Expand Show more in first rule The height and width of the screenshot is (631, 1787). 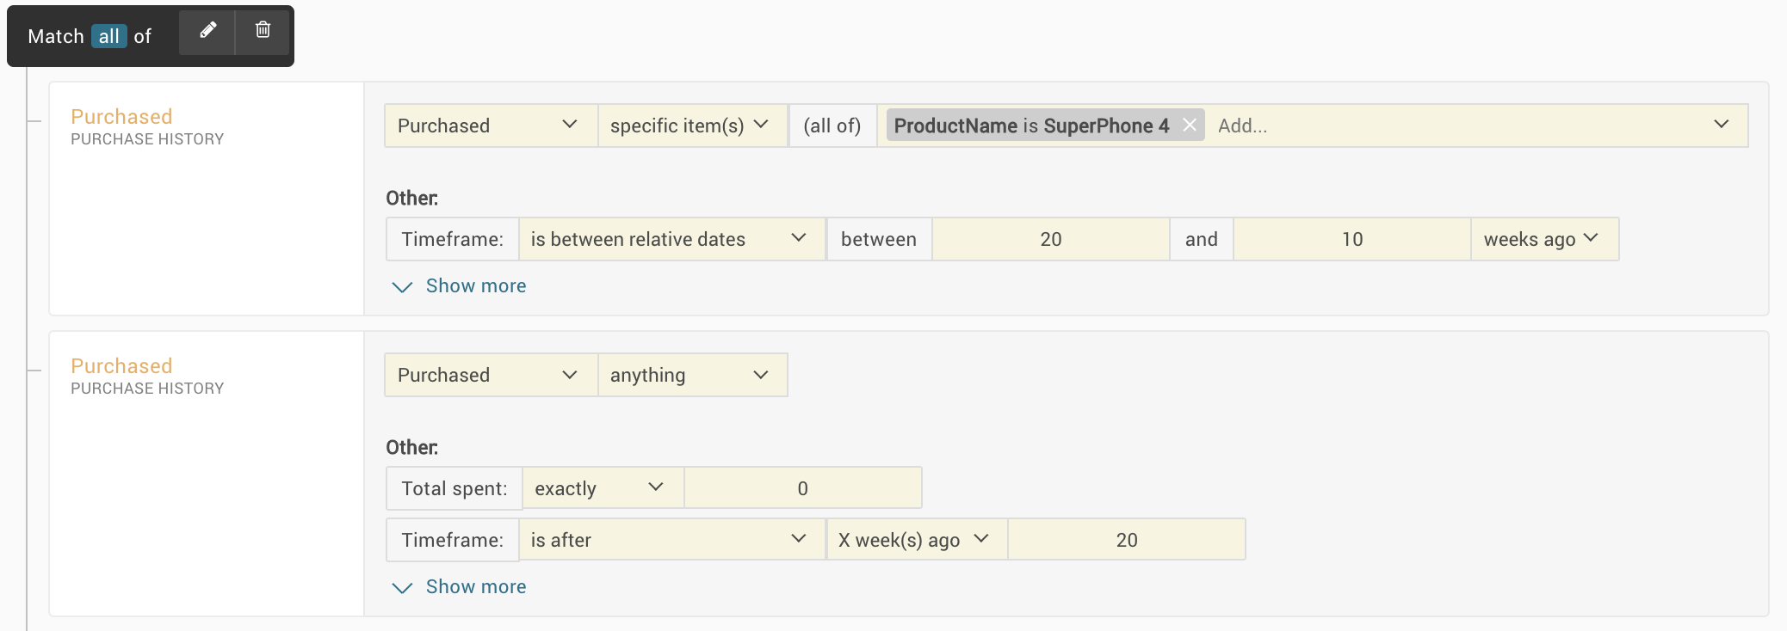click(460, 286)
